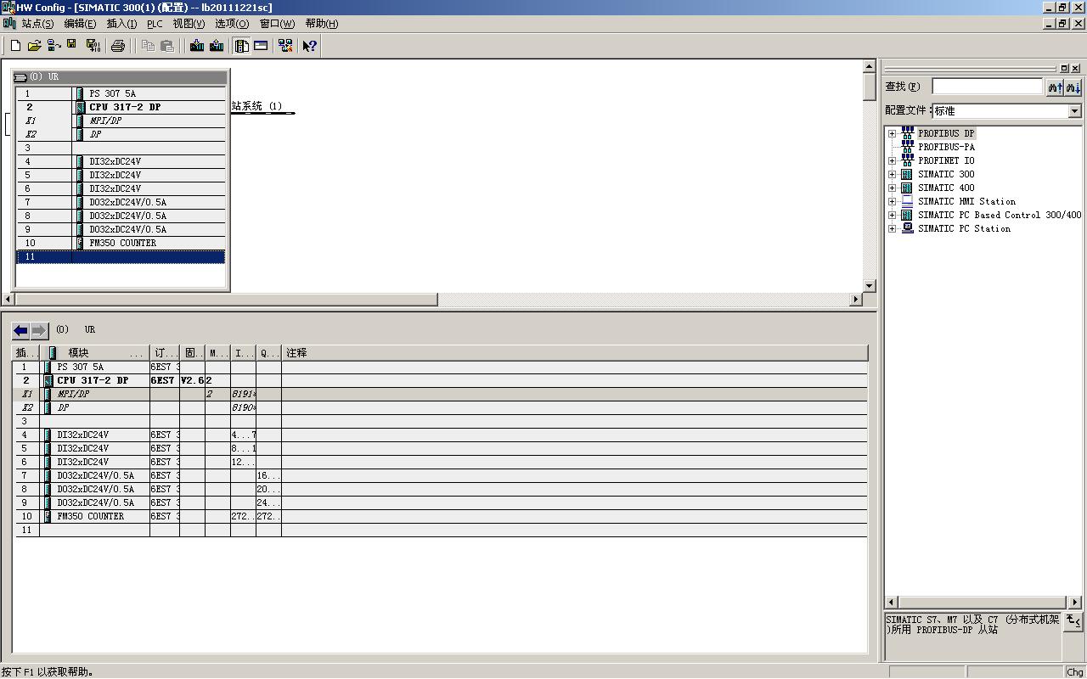The height and width of the screenshot is (679, 1087).
Task: Toggle the hardware Catalog view icon
Action: (x=242, y=46)
